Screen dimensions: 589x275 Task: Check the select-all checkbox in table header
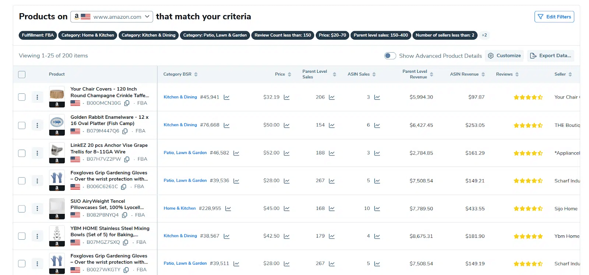click(22, 74)
